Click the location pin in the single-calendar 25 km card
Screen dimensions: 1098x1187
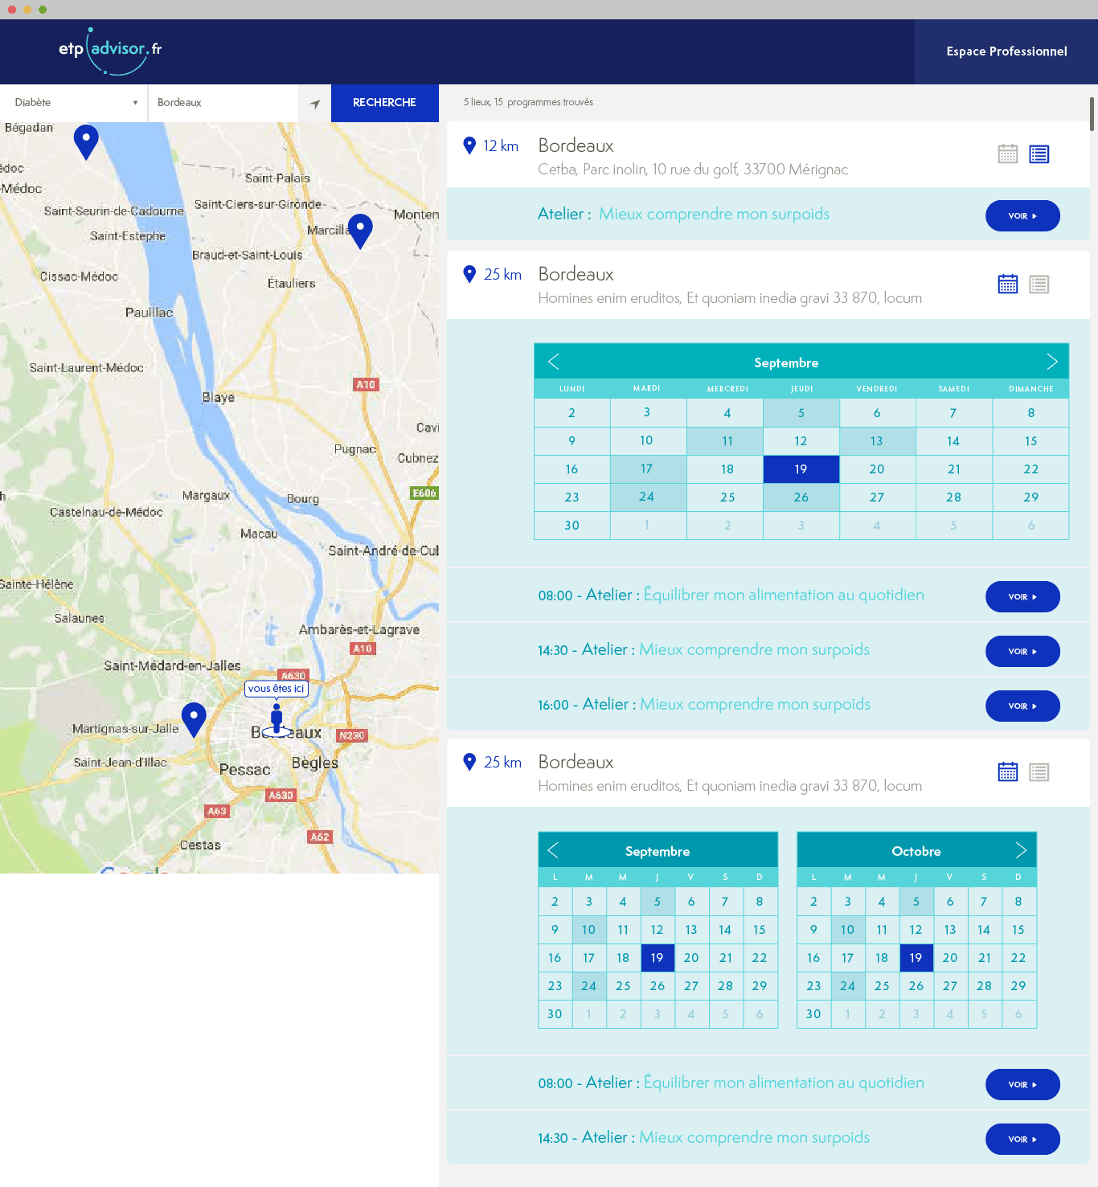point(469,274)
